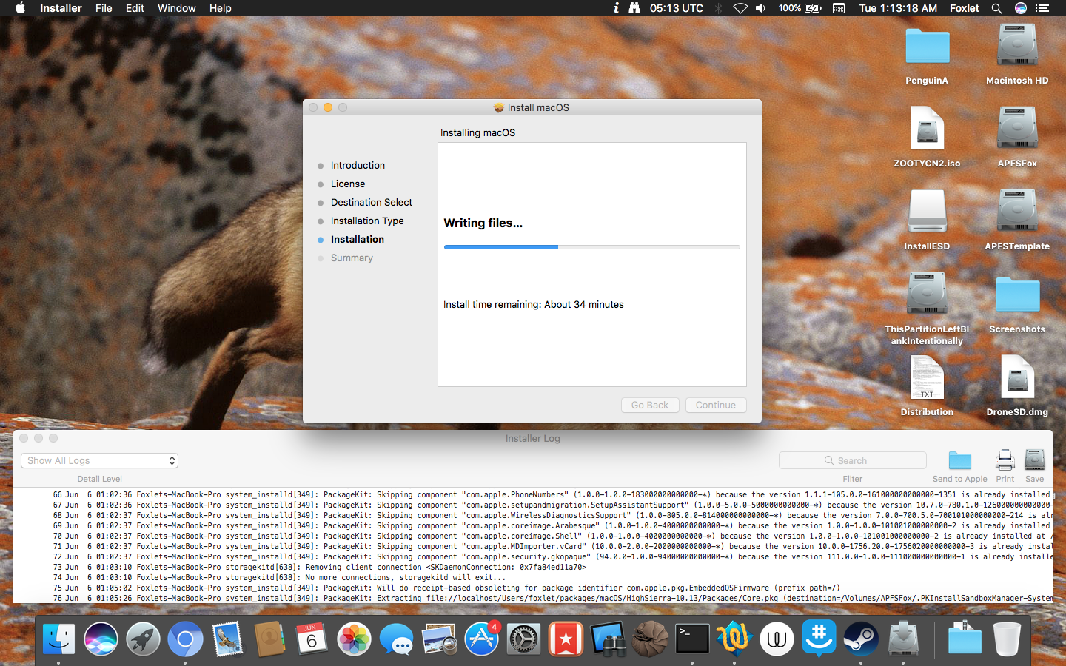Open the Installer menu
Image resolution: width=1066 pixels, height=666 pixels.
61,8
